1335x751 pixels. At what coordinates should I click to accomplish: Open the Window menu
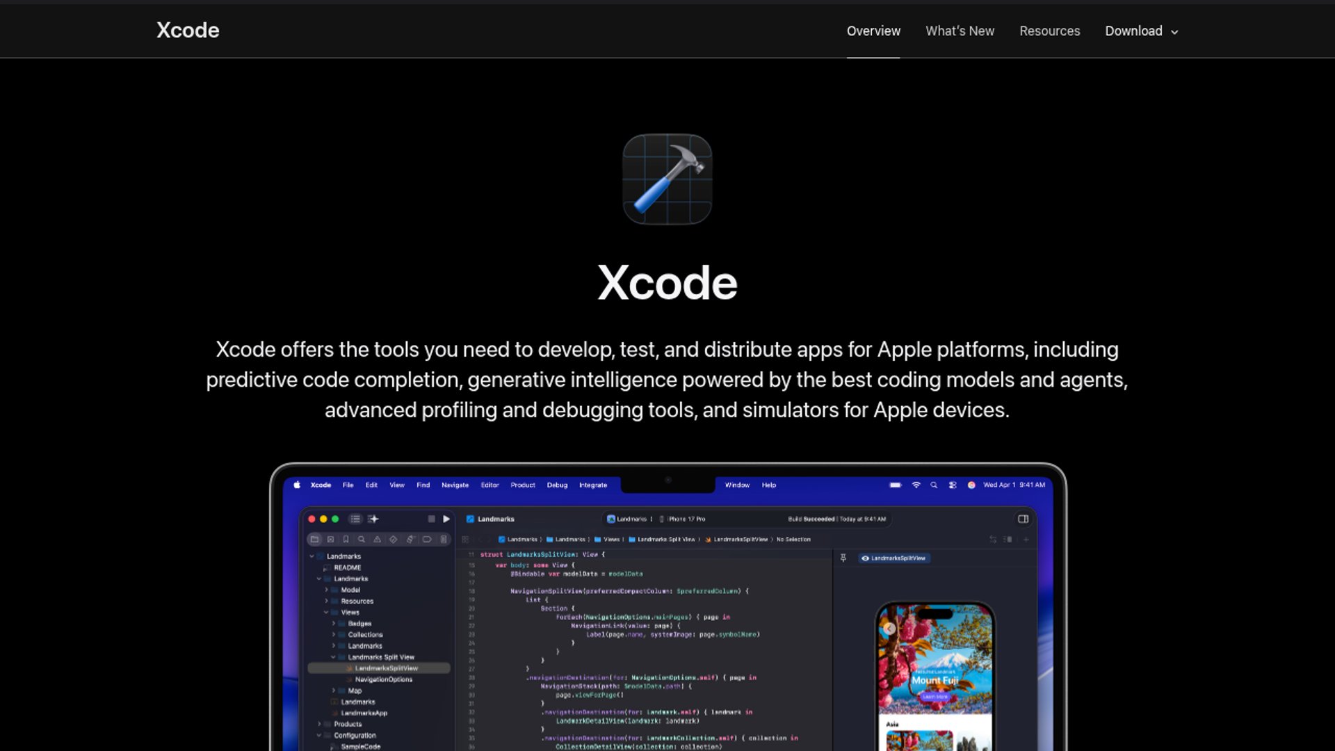point(737,485)
